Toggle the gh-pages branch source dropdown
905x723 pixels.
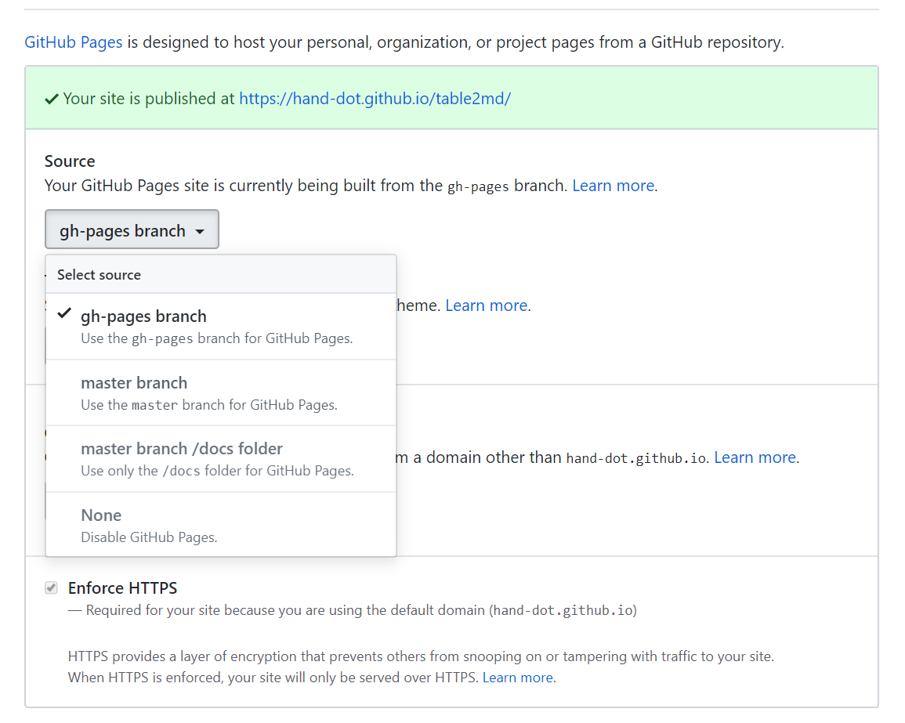[x=132, y=230]
